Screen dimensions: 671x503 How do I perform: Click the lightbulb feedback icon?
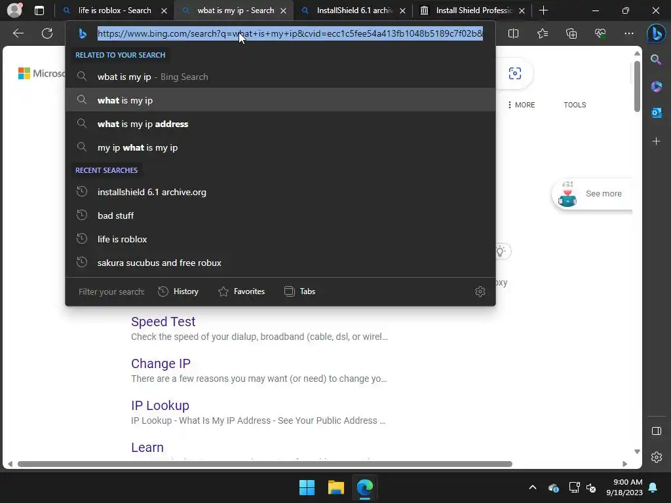[x=501, y=251]
